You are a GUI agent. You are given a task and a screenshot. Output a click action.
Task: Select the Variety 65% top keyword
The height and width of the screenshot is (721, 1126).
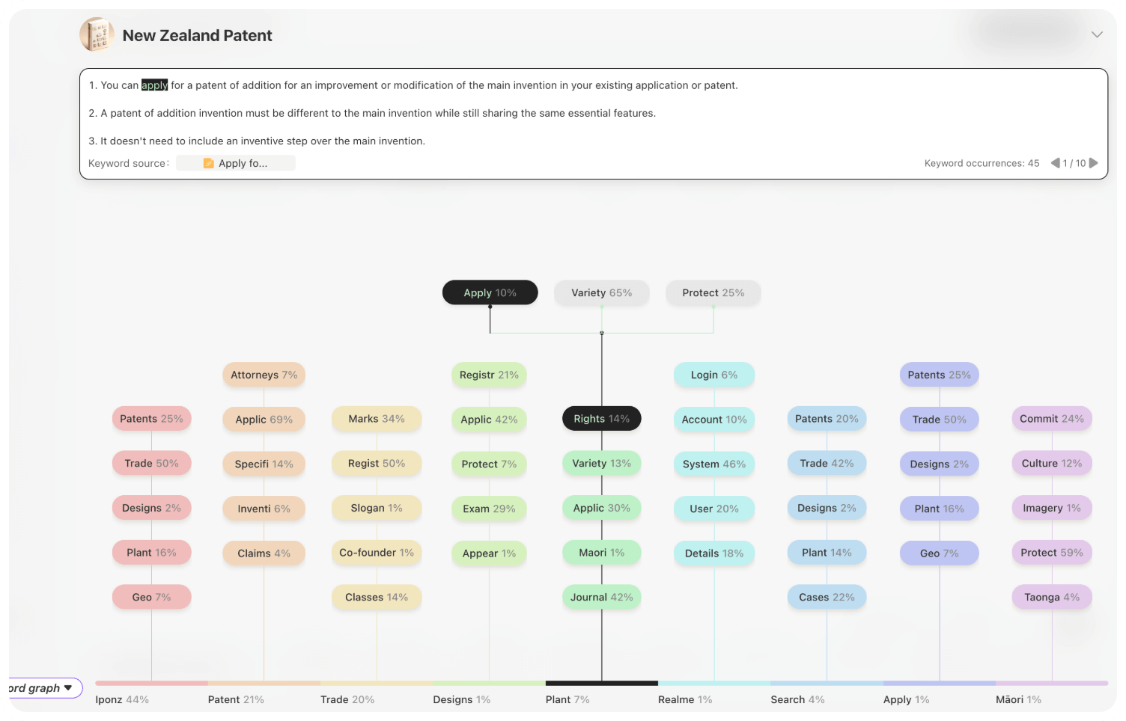pyautogui.click(x=601, y=292)
